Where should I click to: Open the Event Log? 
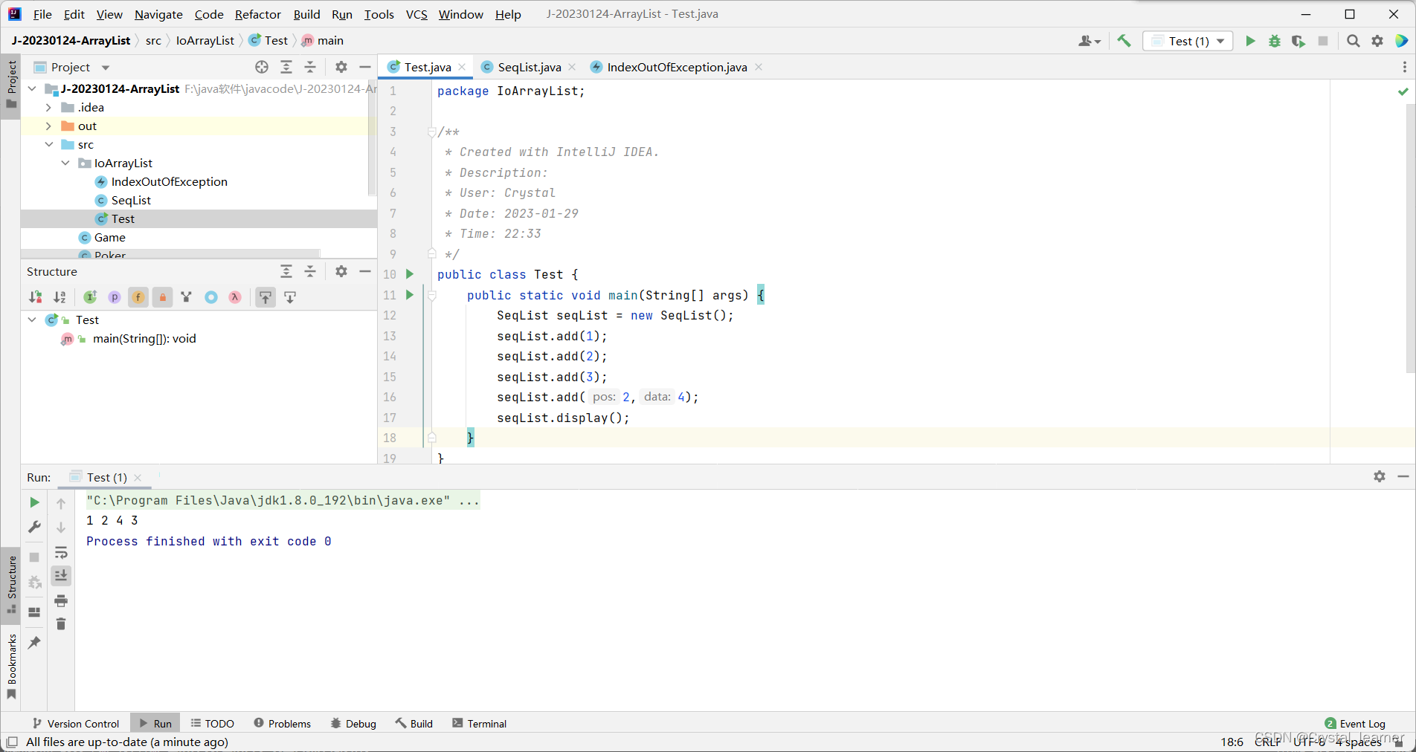(1355, 723)
